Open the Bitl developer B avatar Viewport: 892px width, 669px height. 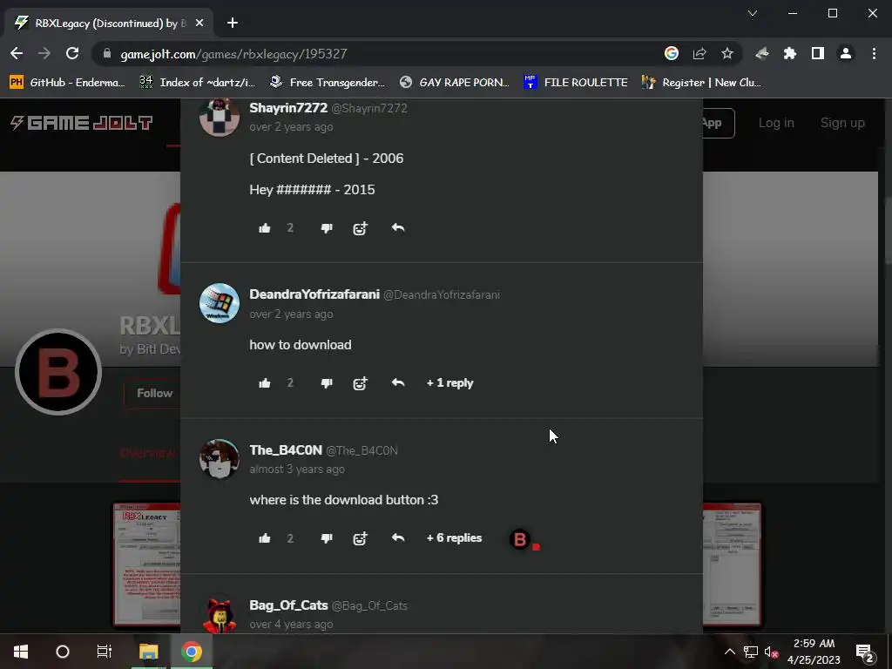click(58, 371)
